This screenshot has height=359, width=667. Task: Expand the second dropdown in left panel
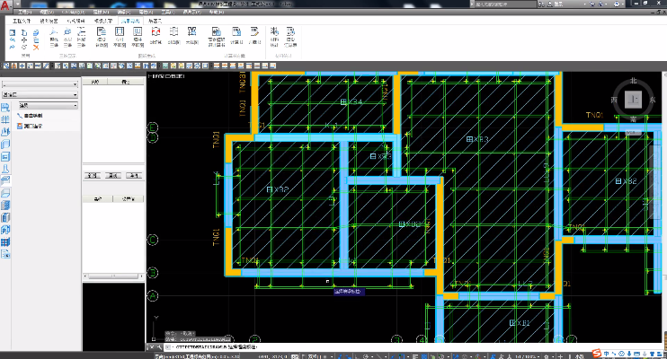coord(40,94)
